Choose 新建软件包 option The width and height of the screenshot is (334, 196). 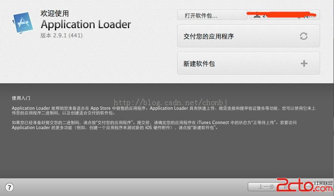coord(248,63)
